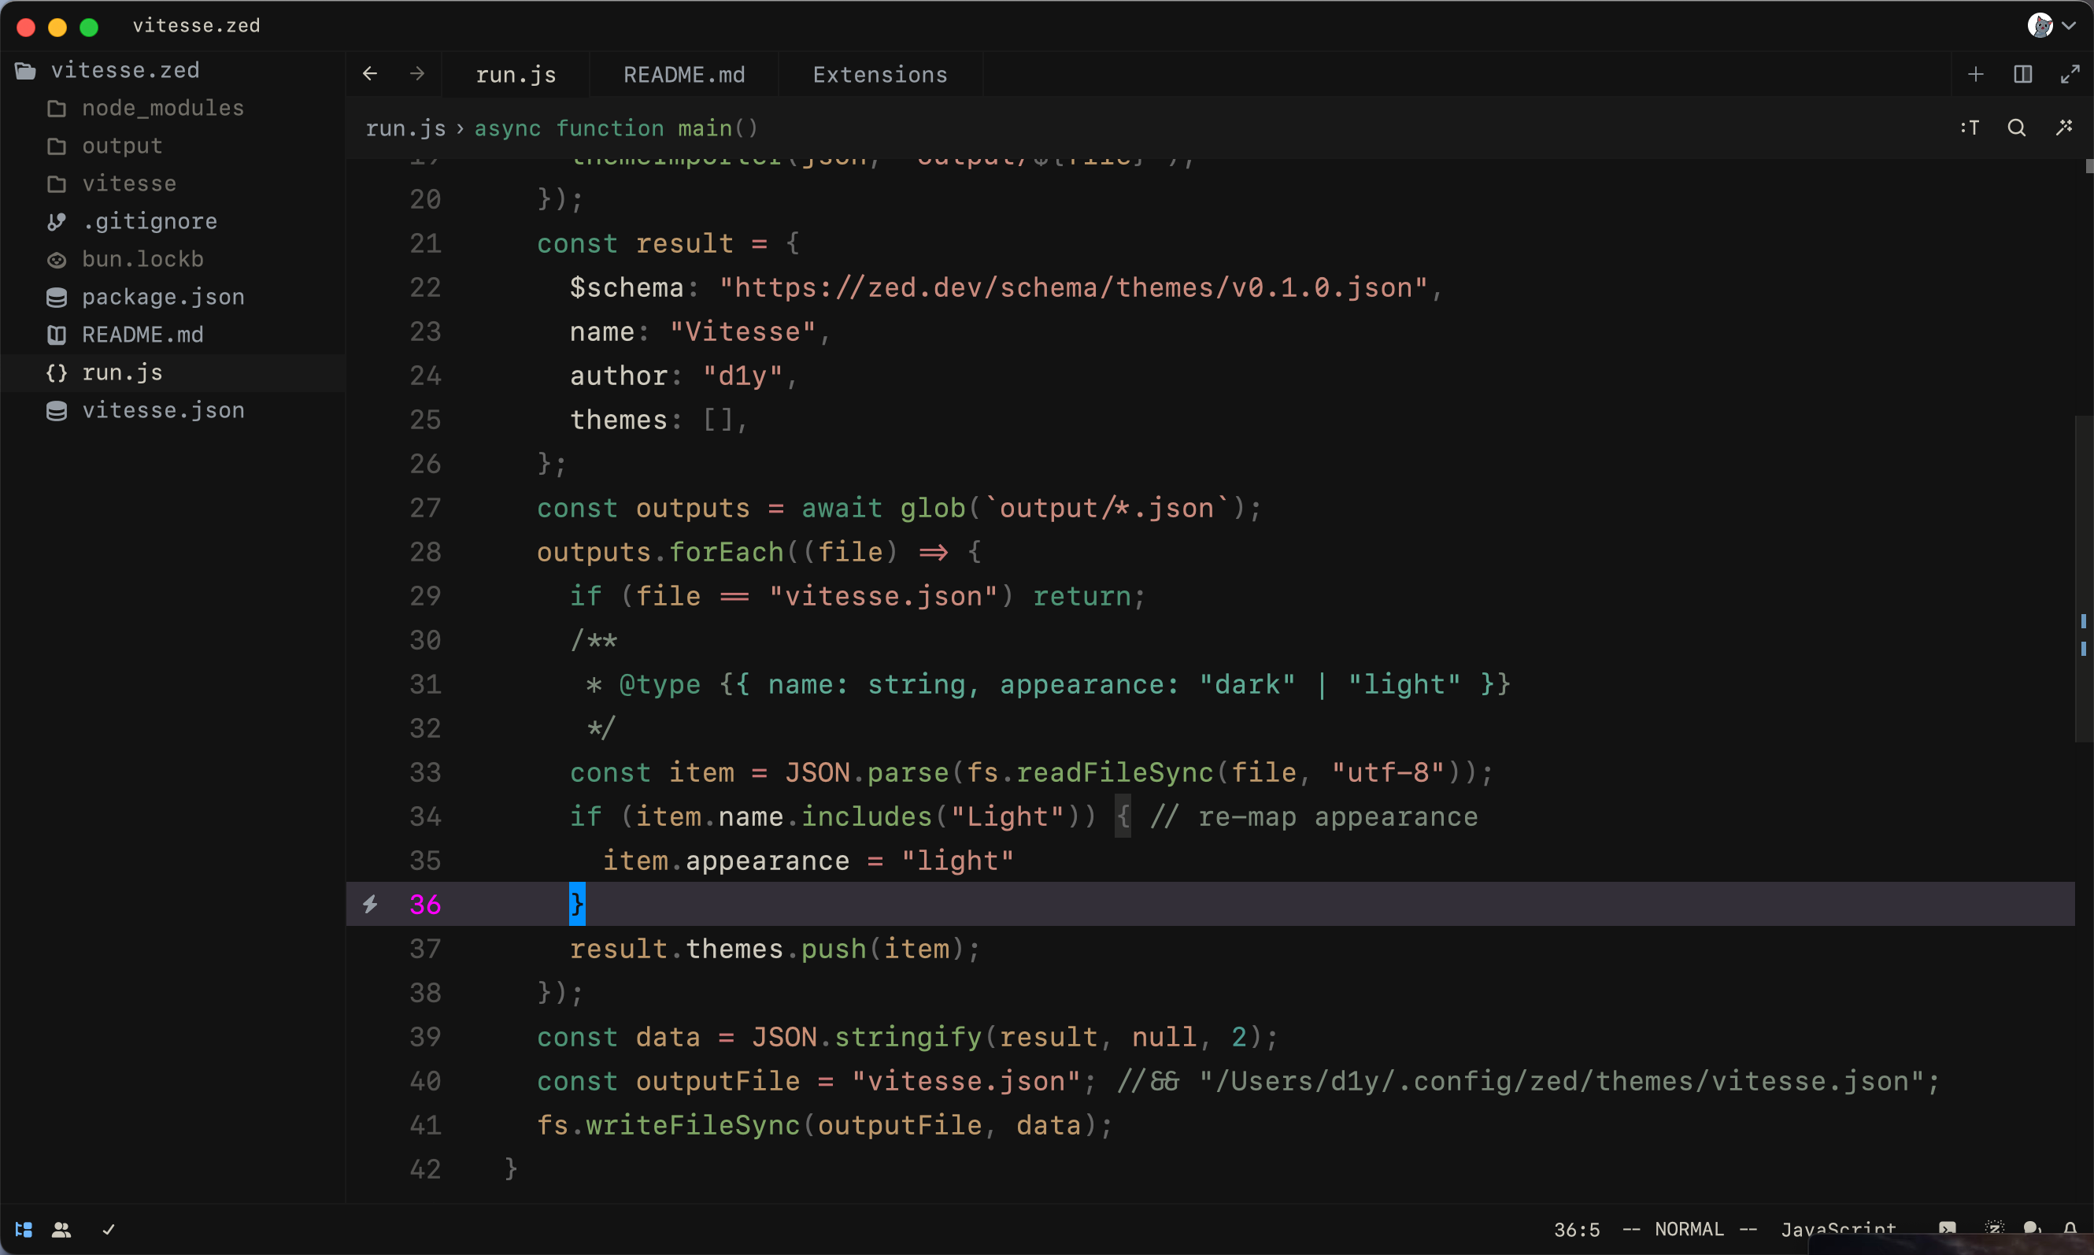Create a new tab with plus icon
The image size is (2094, 1255).
click(x=1976, y=75)
